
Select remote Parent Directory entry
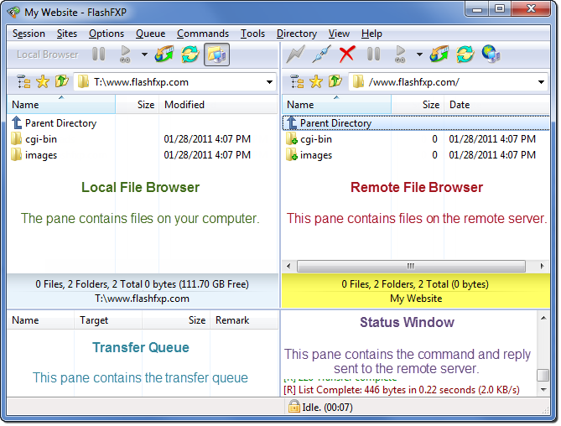click(416, 123)
